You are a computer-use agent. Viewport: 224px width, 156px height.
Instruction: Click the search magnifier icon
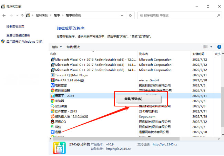pos(218,15)
